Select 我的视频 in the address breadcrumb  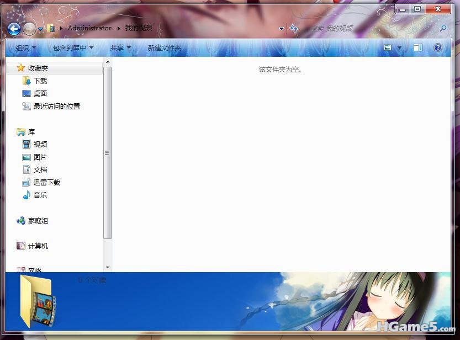point(139,28)
